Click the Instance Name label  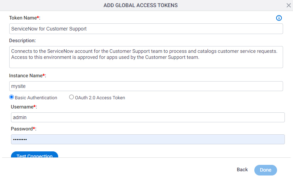[x=27, y=76]
